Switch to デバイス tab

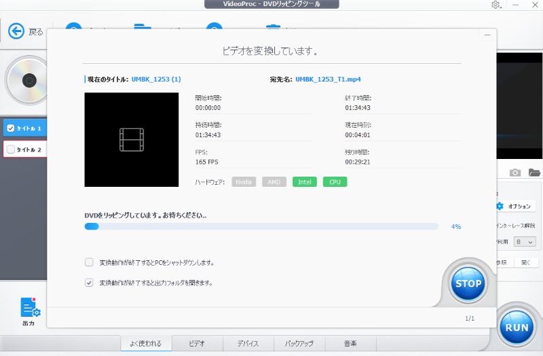click(248, 344)
